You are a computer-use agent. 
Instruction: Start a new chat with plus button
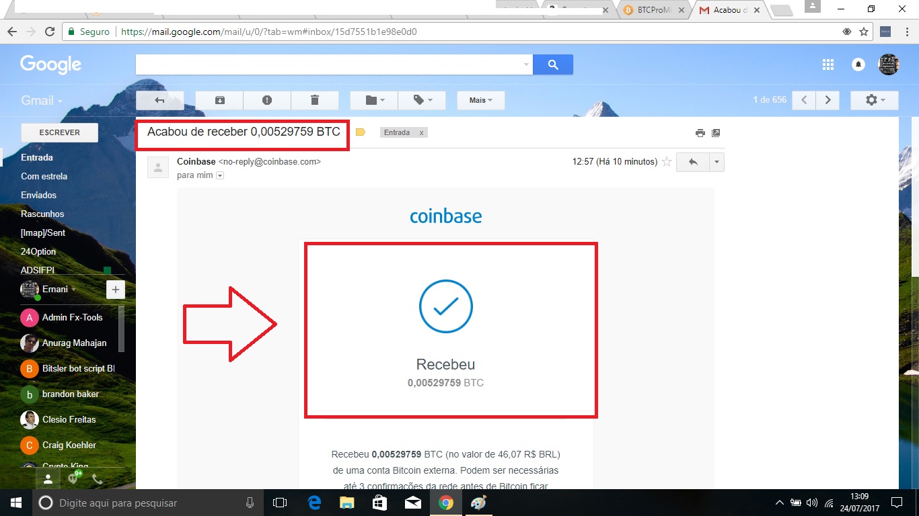[116, 290]
